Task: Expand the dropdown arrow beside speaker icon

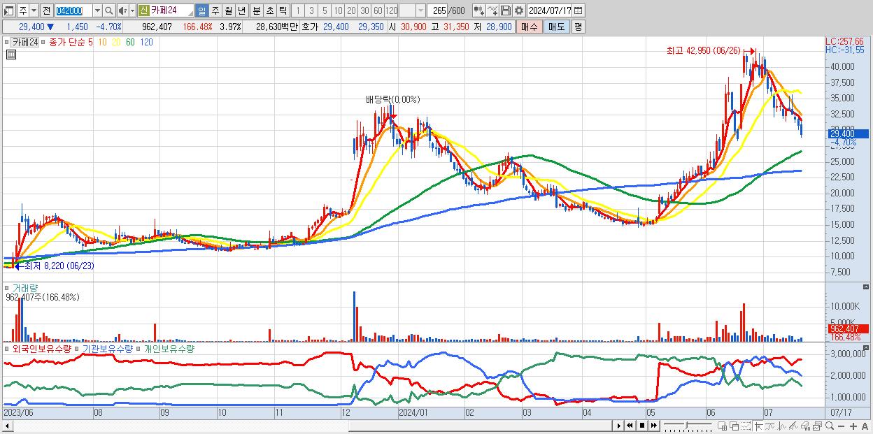Action: 132,10
